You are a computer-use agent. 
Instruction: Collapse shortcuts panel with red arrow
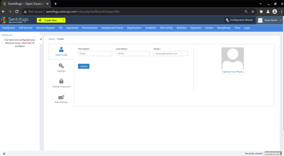41,39
